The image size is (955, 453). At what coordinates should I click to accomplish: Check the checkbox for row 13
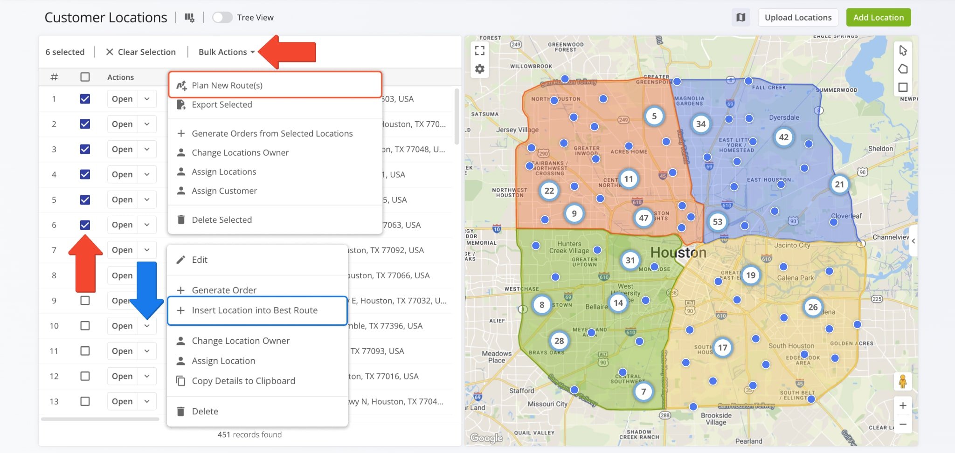pos(85,401)
